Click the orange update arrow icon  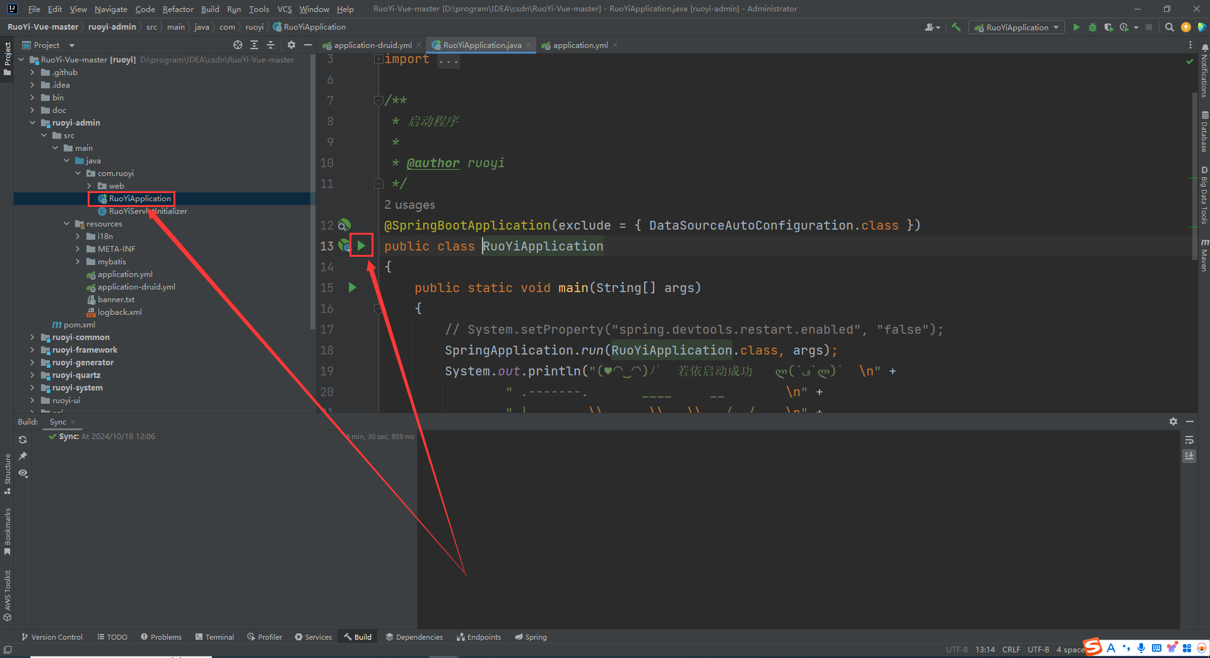click(x=1186, y=27)
